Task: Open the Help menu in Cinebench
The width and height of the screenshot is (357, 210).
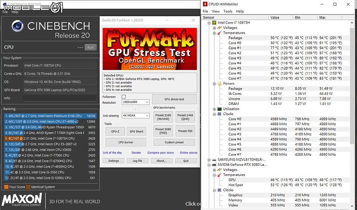Action: click(15, 12)
